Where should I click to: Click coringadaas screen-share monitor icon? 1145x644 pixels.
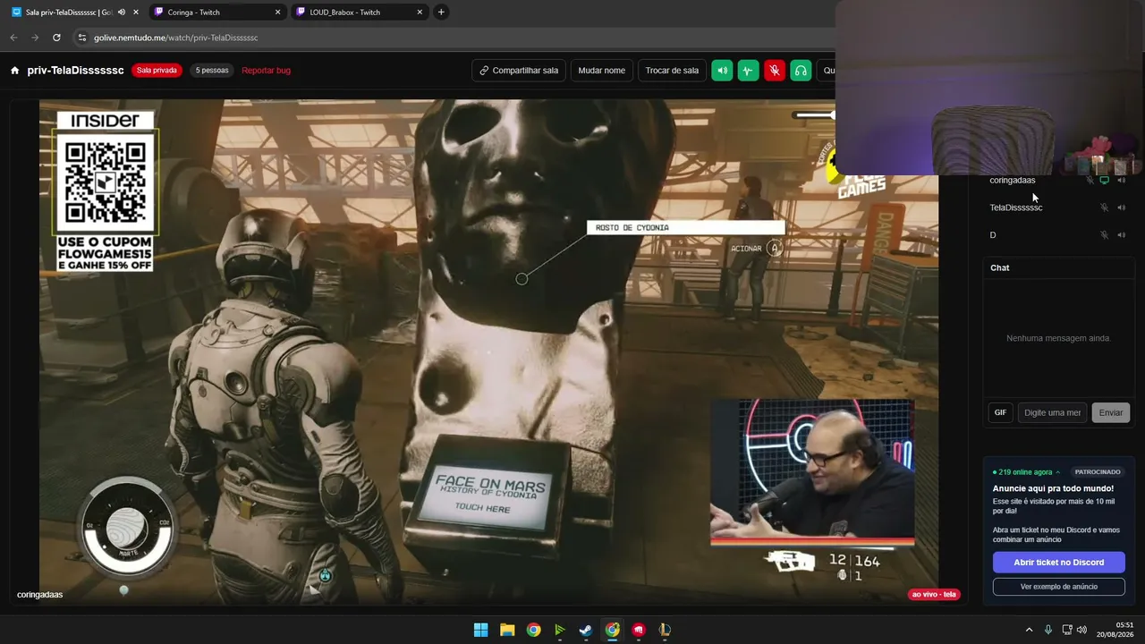click(x=1105, y=180)
